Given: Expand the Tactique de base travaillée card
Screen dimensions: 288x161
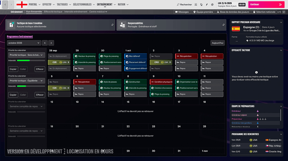Looking at the screenshot, I should coord(112,25).
